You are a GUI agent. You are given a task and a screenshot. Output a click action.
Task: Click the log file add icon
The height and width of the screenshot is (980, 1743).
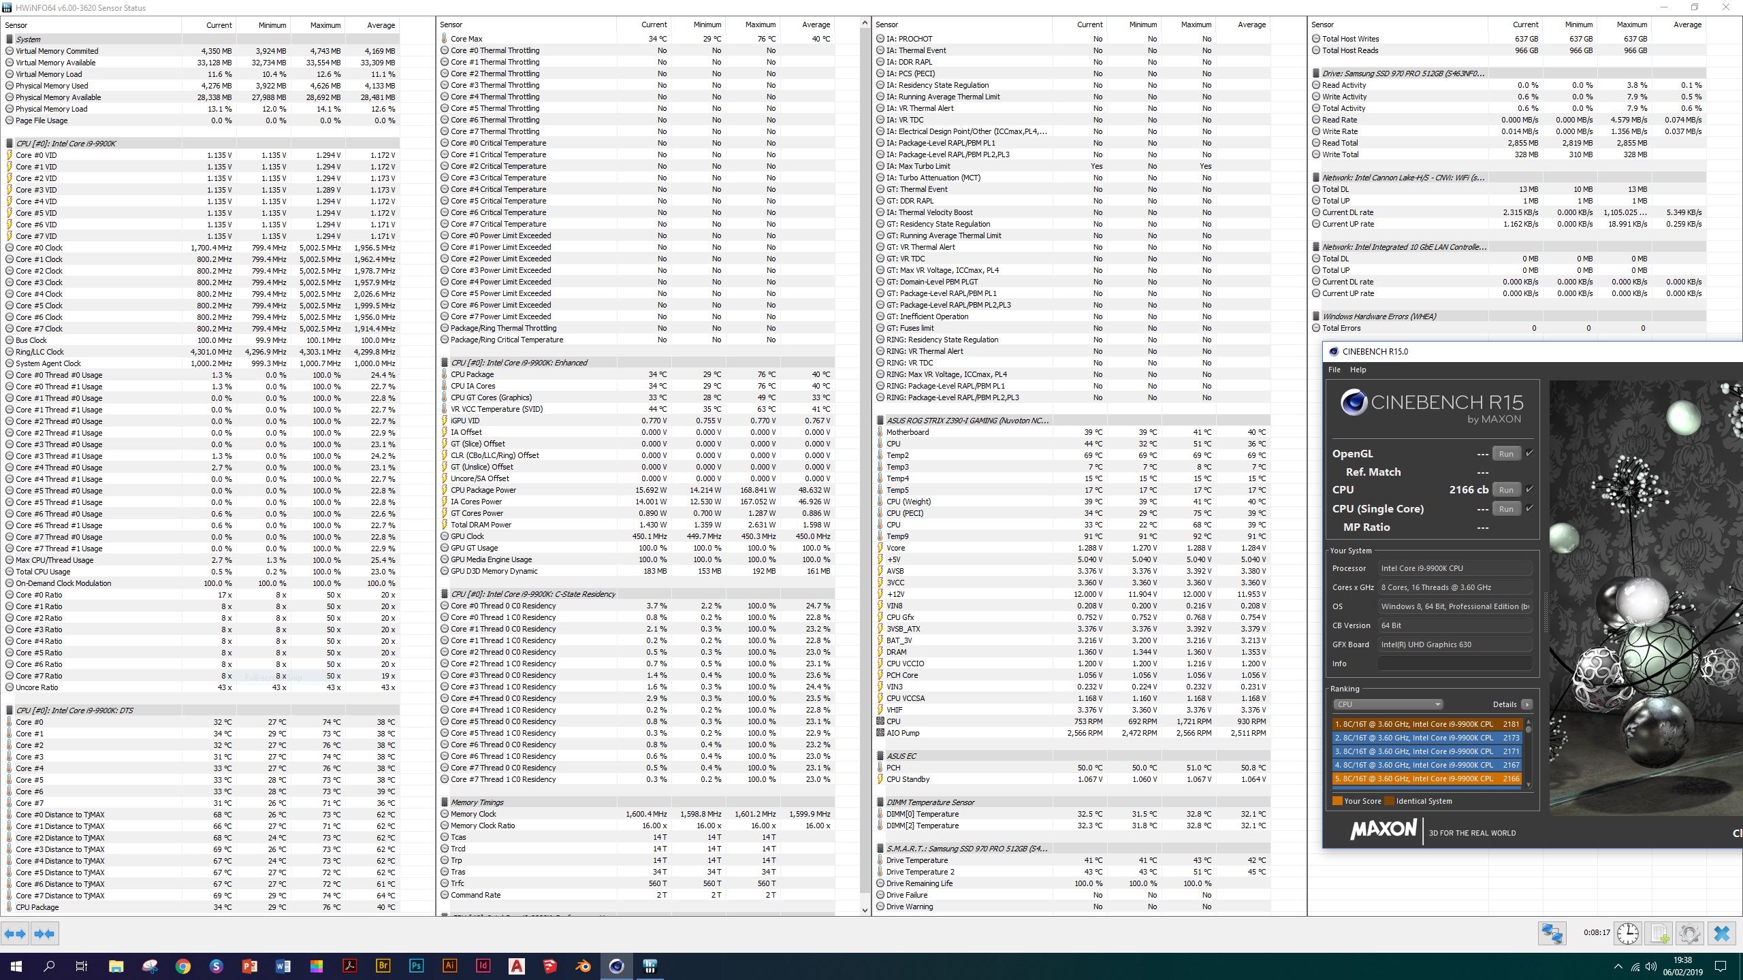point(1659,933)
